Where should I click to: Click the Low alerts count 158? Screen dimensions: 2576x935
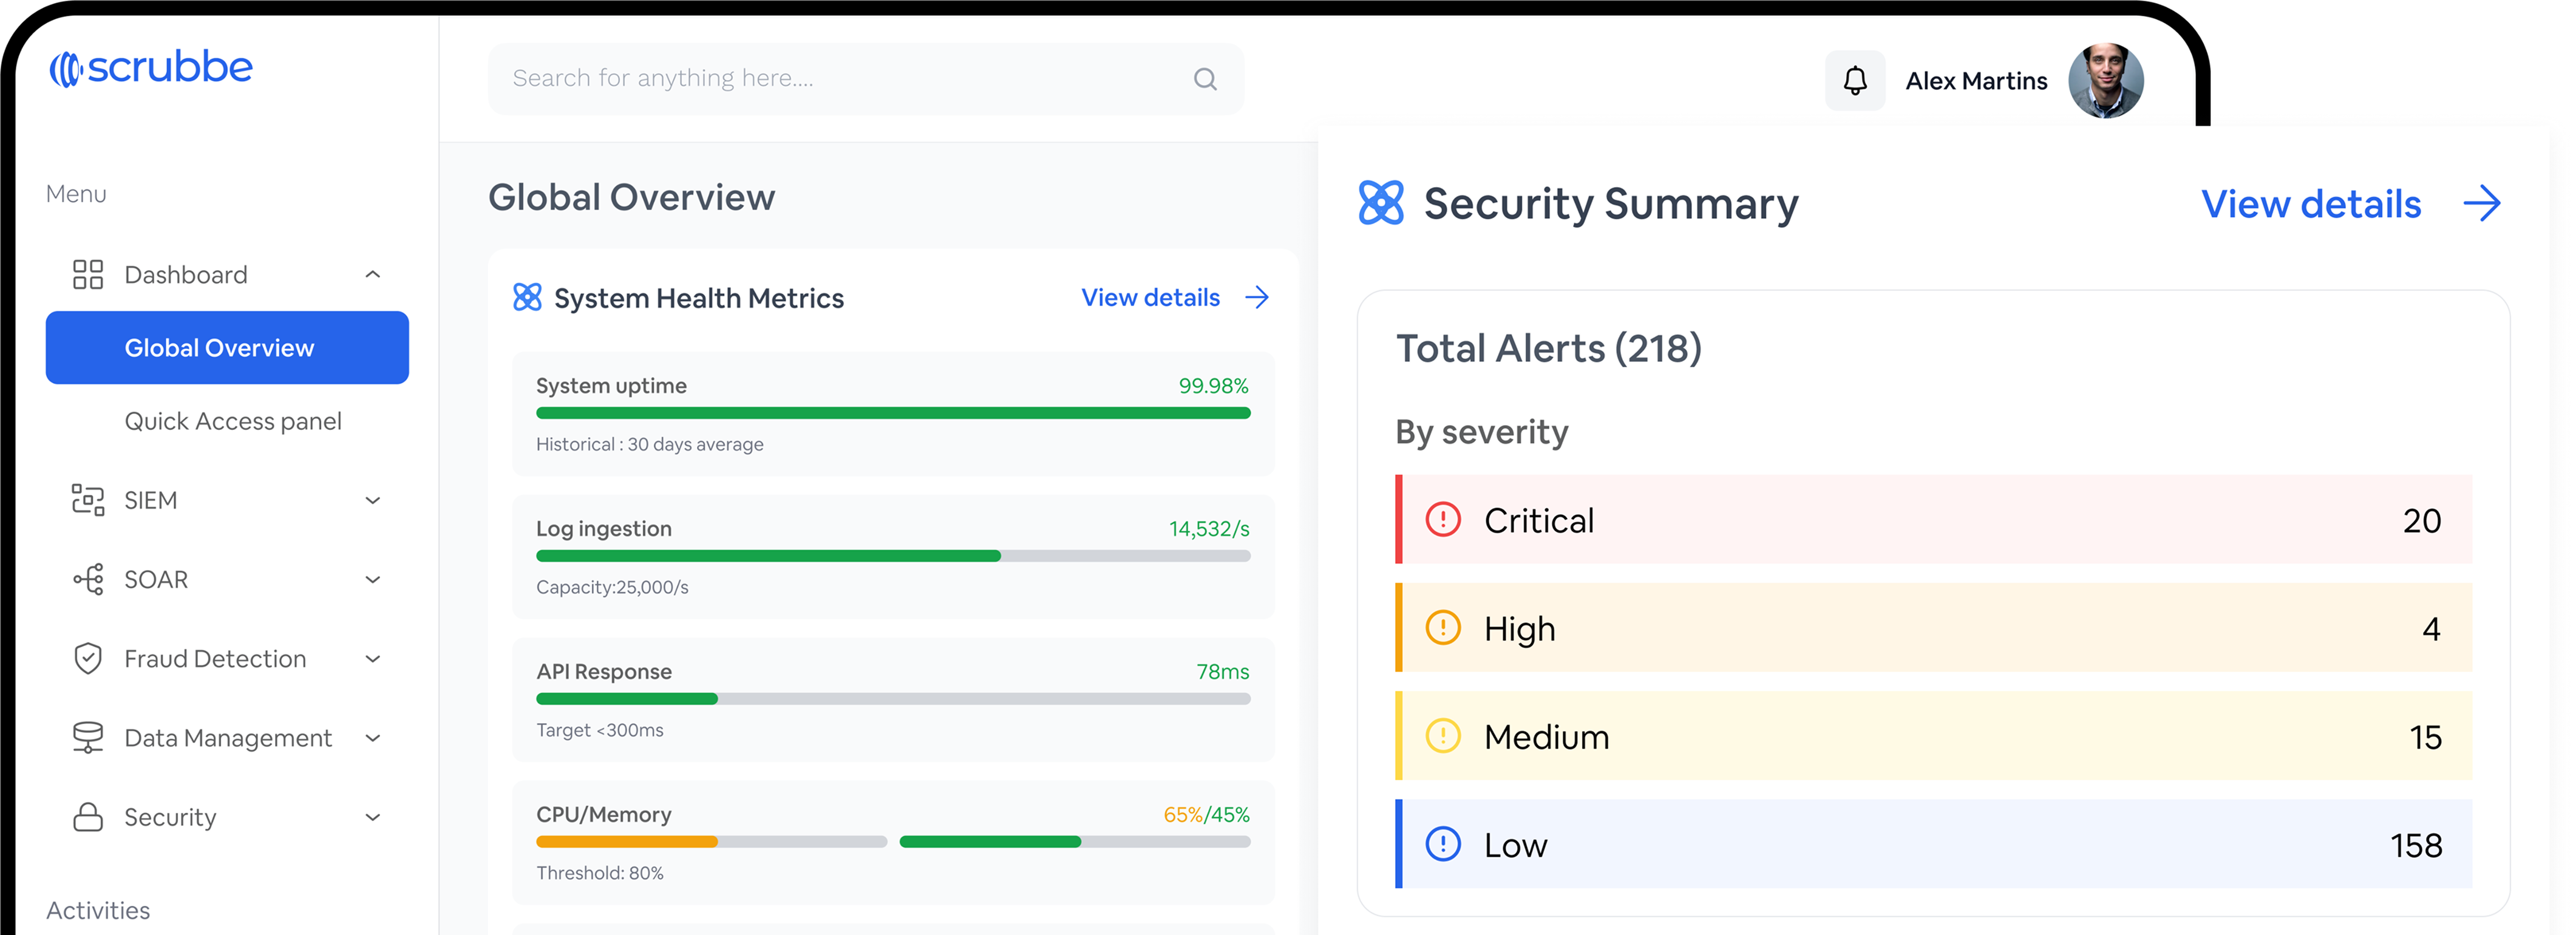click(2416, 845)
